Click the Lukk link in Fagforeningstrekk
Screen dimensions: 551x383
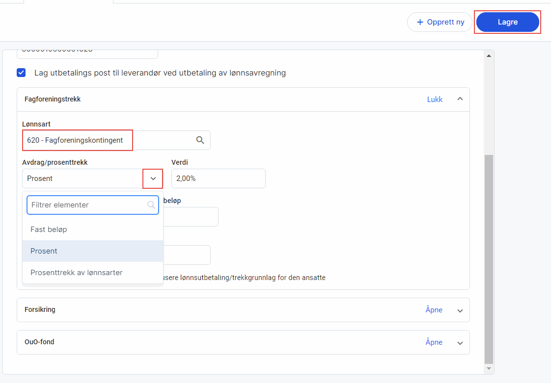(435, 99)
